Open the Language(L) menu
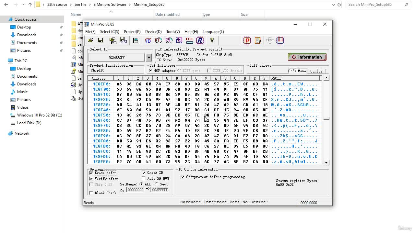415x233 pixels. 213,32
